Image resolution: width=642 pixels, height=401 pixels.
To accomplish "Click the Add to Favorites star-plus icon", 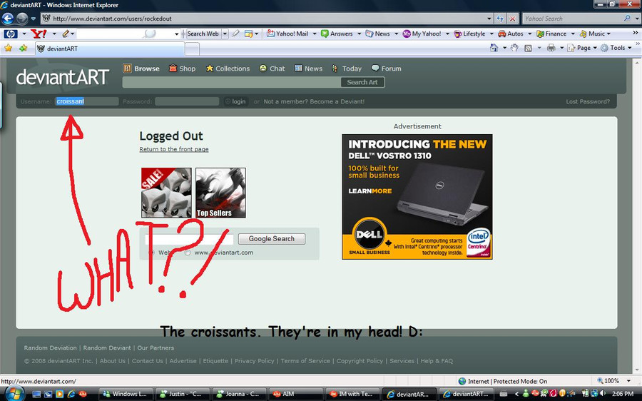I will 24,49.
